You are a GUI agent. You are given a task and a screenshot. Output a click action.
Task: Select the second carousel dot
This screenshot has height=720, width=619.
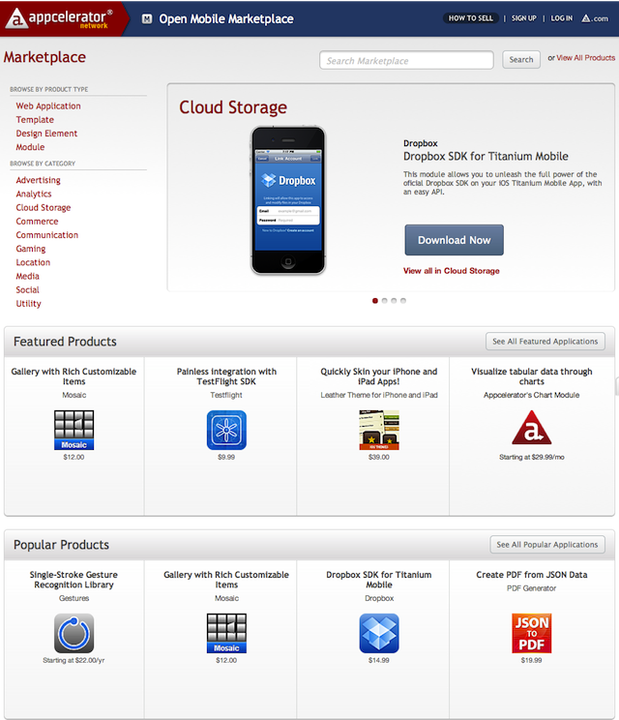coord(385,301)
